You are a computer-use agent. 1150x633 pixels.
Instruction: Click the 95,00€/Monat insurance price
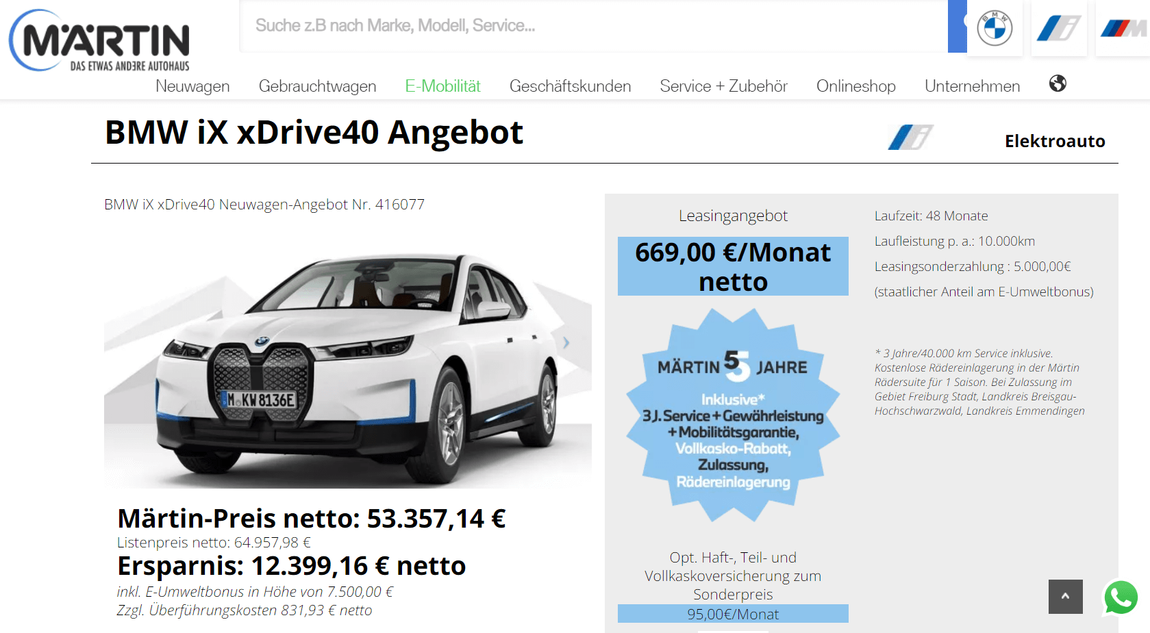pos(733,614)
